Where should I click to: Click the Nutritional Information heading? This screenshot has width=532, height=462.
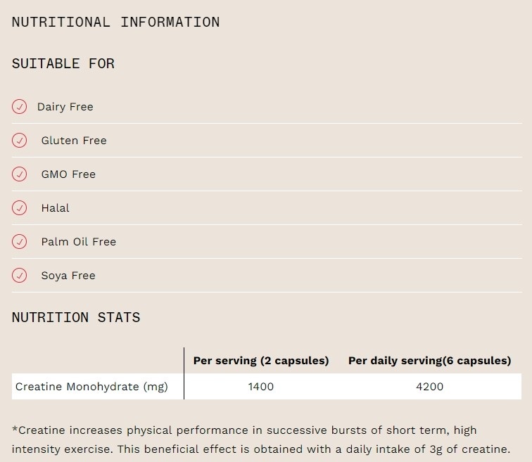tap(115, 23)
